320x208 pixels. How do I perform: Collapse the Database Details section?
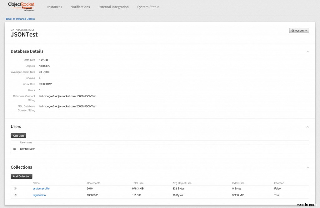pyautogui.click(x=307, y=52)
